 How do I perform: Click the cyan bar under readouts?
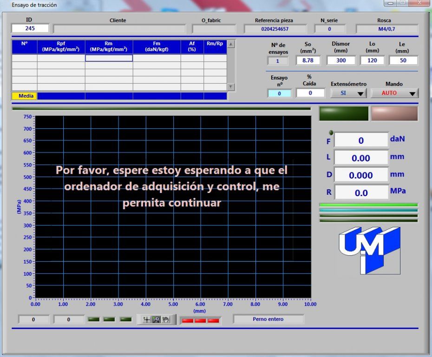click(368, 210)
